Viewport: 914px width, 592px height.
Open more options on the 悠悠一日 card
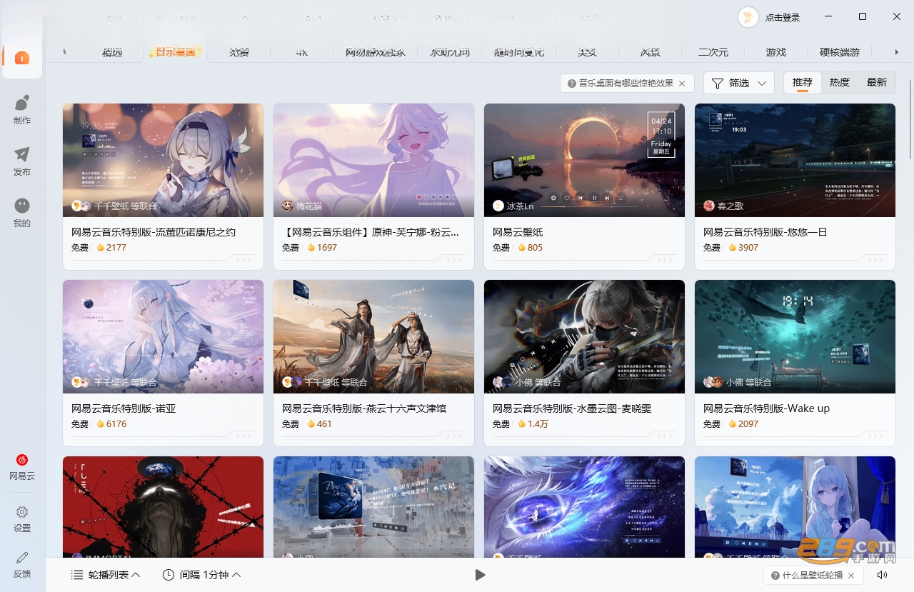tap(875, 260)
